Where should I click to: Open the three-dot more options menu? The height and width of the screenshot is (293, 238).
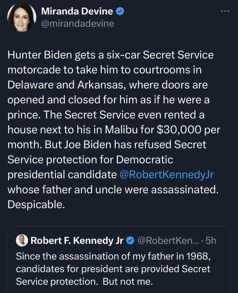point(225,11)
